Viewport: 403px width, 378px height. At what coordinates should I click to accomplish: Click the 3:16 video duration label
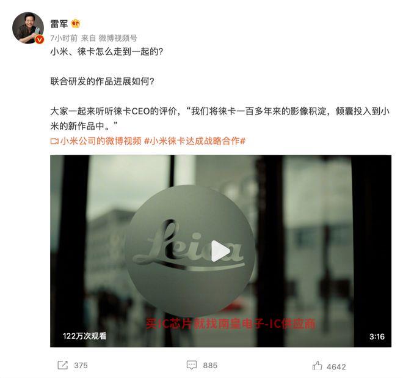pos(377,336)
